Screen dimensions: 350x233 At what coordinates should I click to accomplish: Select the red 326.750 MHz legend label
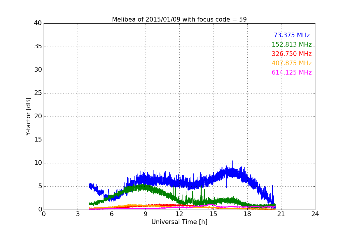tap(292, 54)
